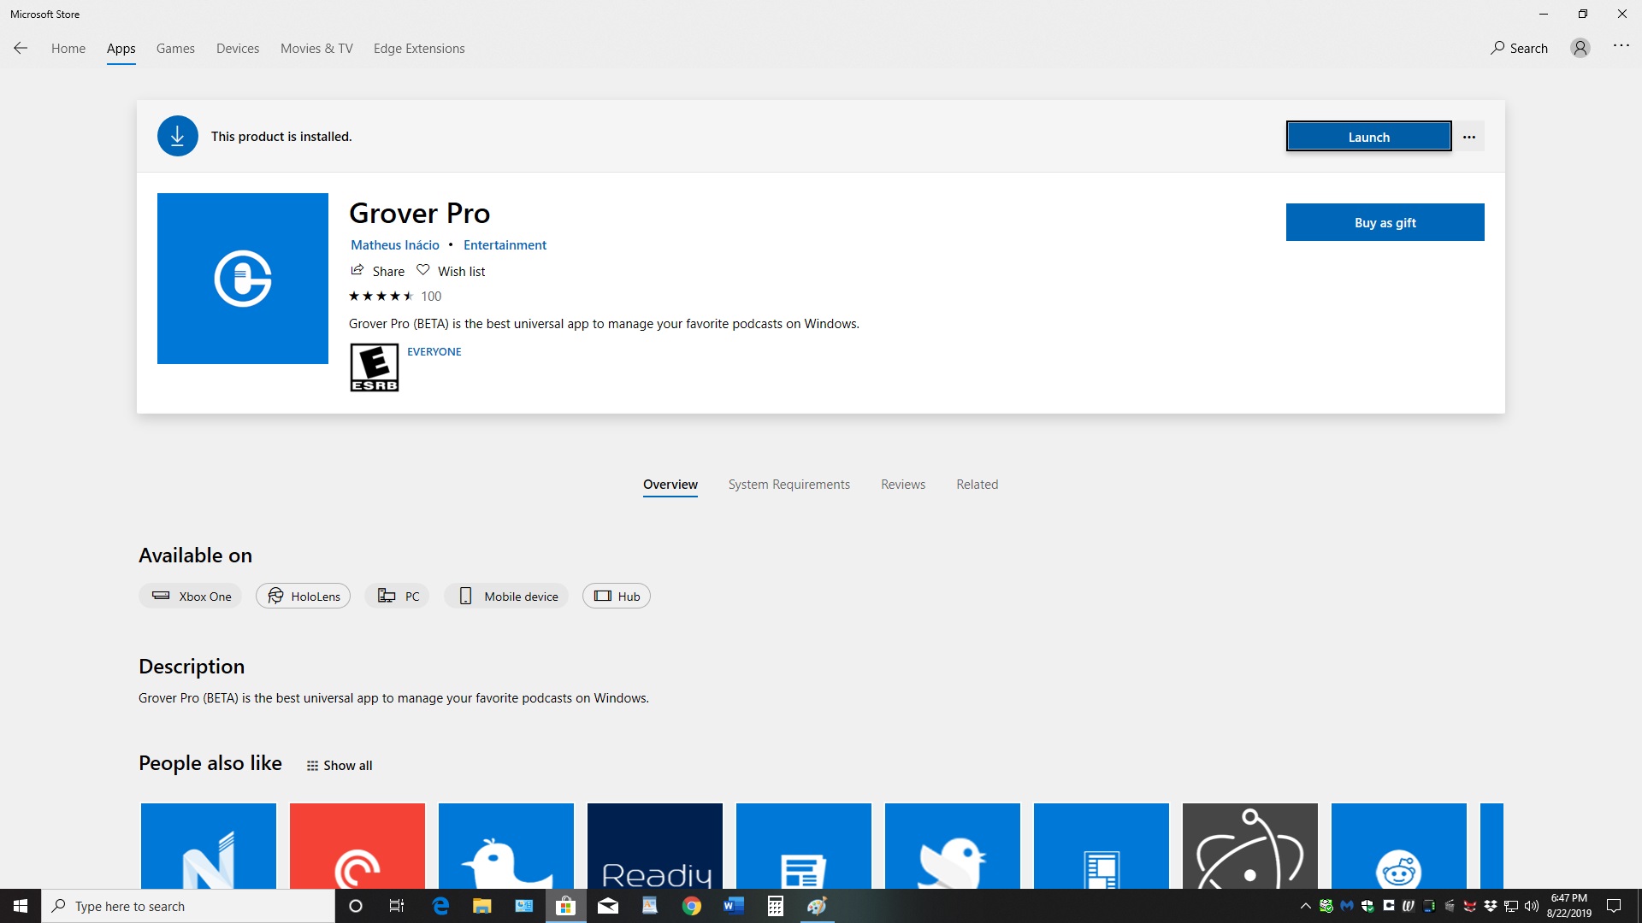The width and height of the screenshot is (1642, 923).
Task: Open the Windows Start menu
Action: click(x=21, y=906)
